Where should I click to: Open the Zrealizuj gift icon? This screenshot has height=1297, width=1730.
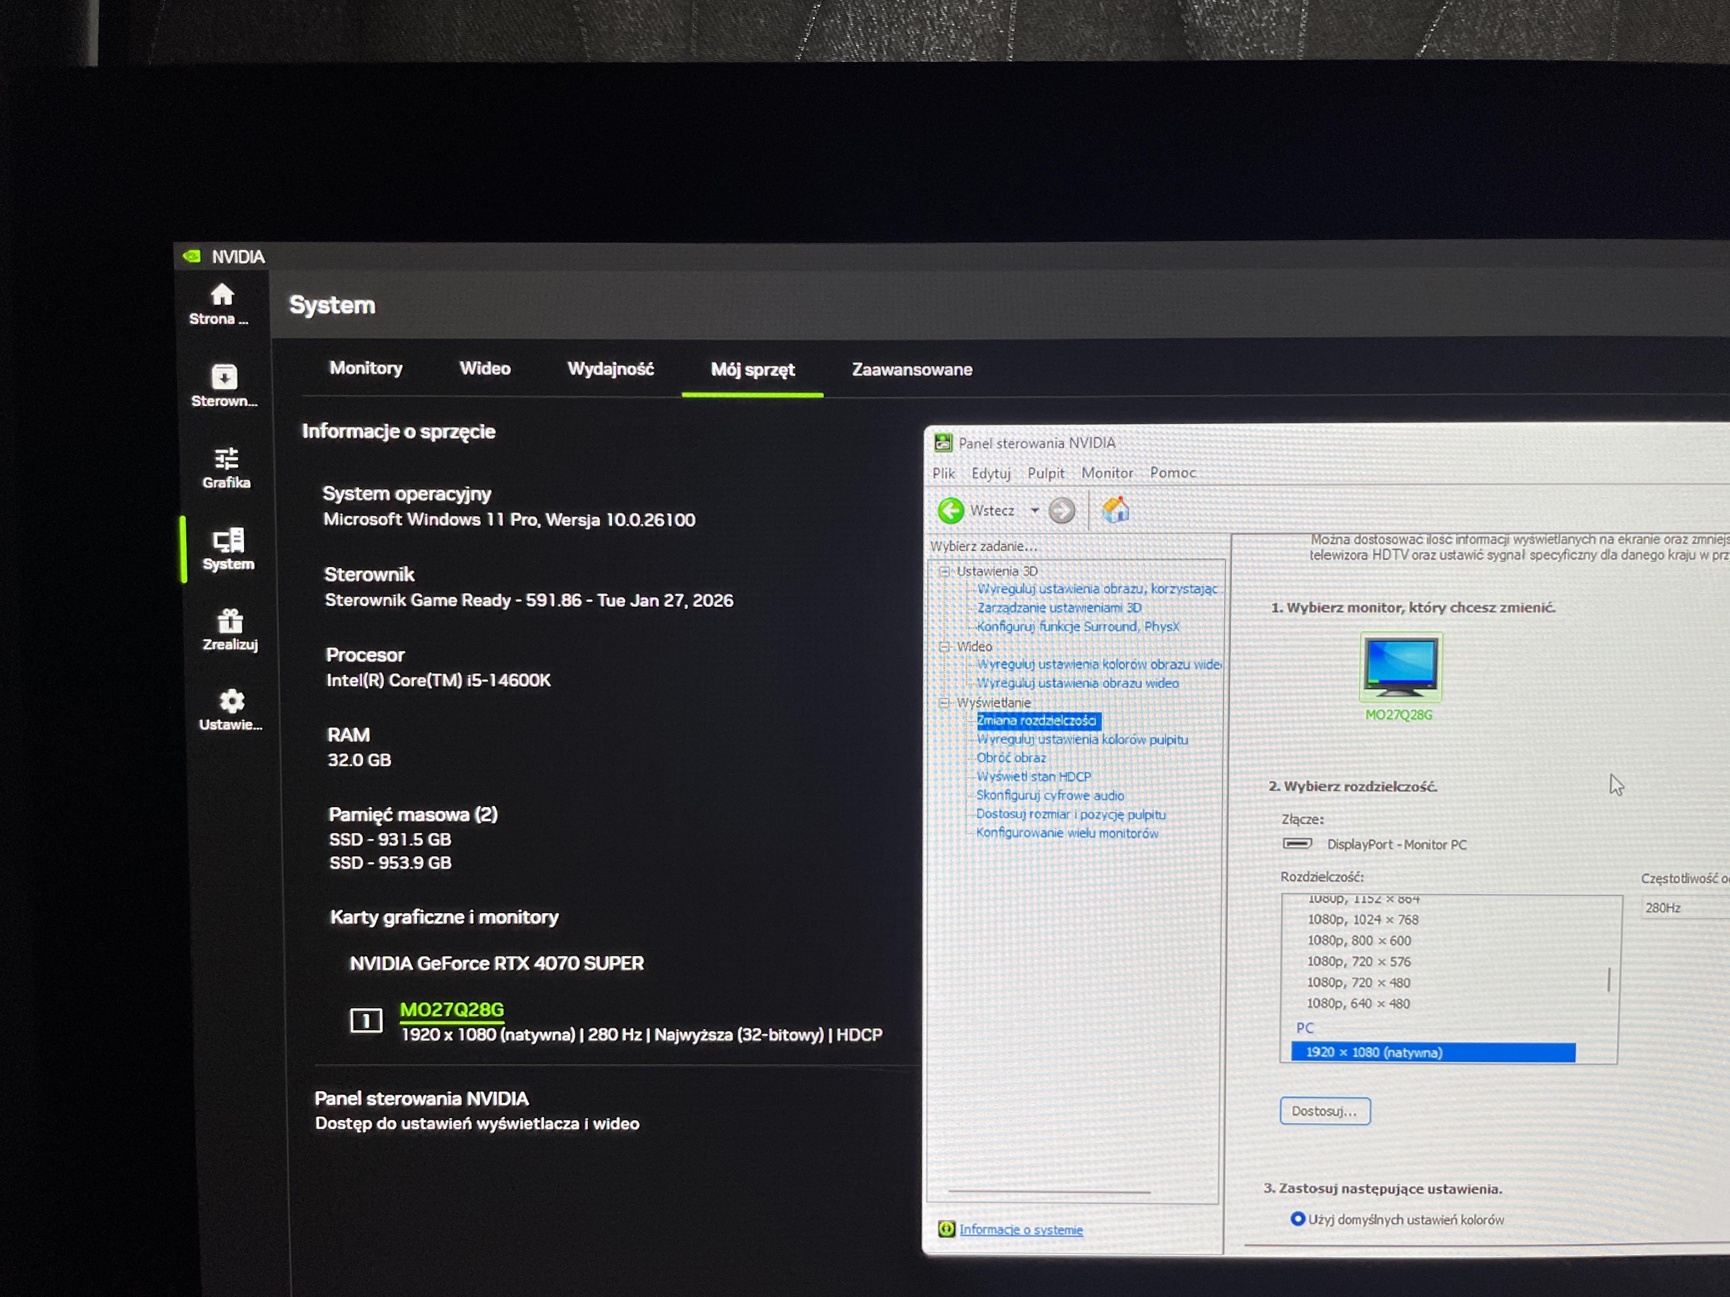click(x=230, y=621)
